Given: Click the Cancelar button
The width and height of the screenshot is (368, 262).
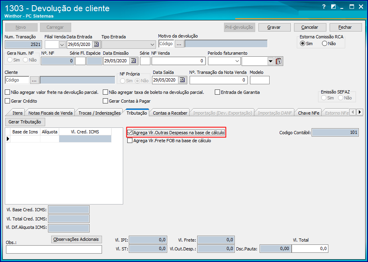Looking at the screenshot, I should click(310, 27).
